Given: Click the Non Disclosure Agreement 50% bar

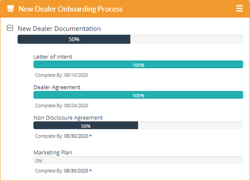Looking at the screenshot, I should click(86, 126).
